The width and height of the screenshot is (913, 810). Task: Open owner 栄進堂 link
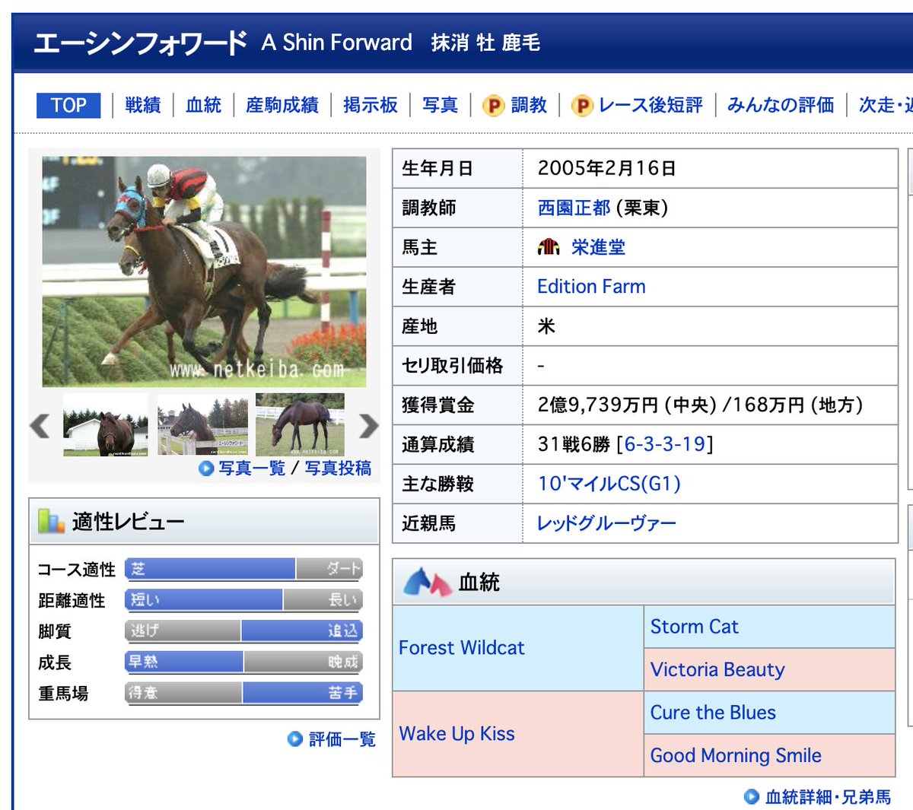pos(598,247)
